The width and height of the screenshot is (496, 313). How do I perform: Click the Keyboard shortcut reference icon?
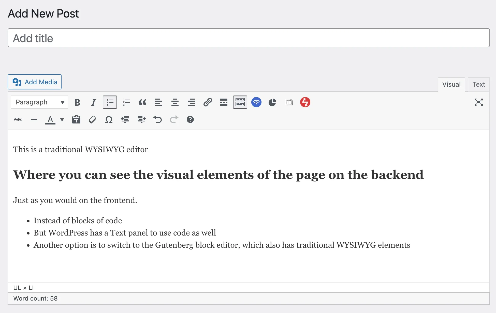pyautogui.click(x=190, y=120)
